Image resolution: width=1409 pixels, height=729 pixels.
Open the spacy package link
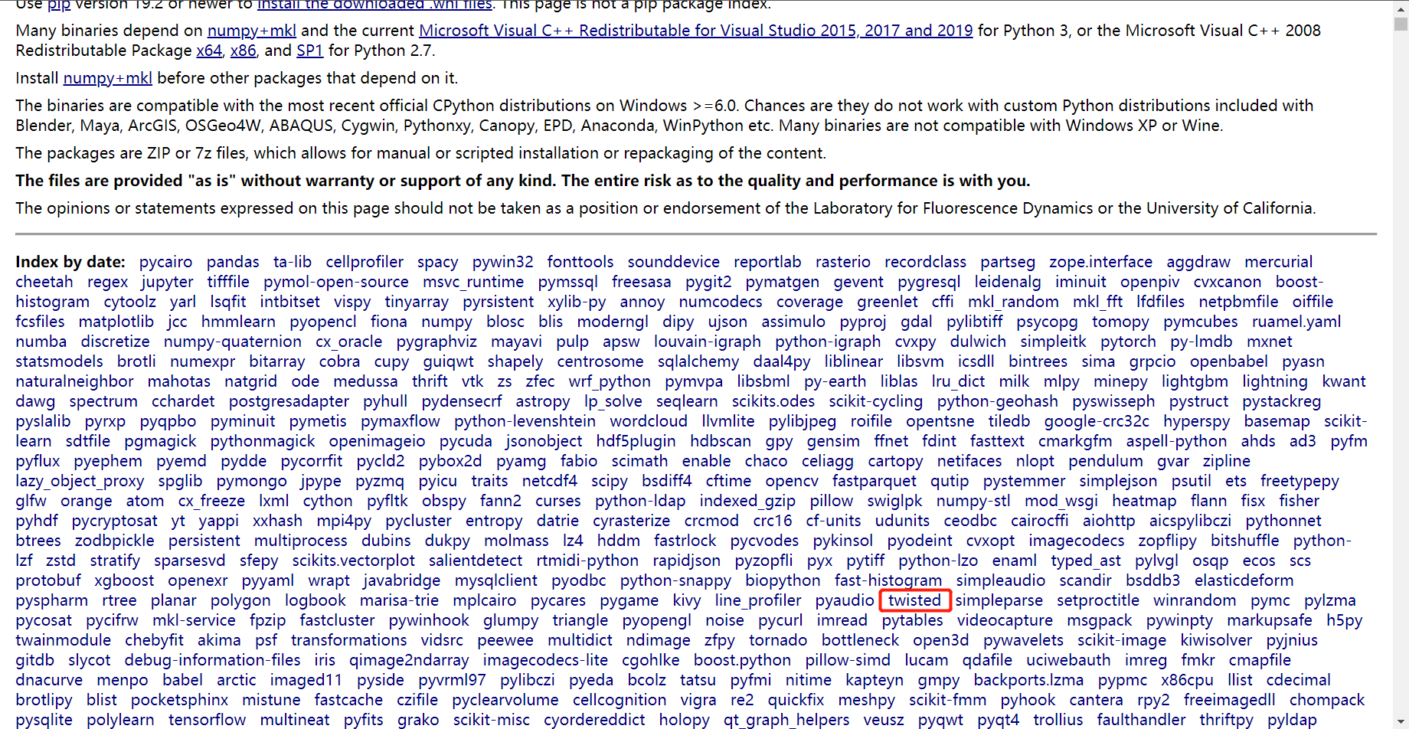click(438, 262)
